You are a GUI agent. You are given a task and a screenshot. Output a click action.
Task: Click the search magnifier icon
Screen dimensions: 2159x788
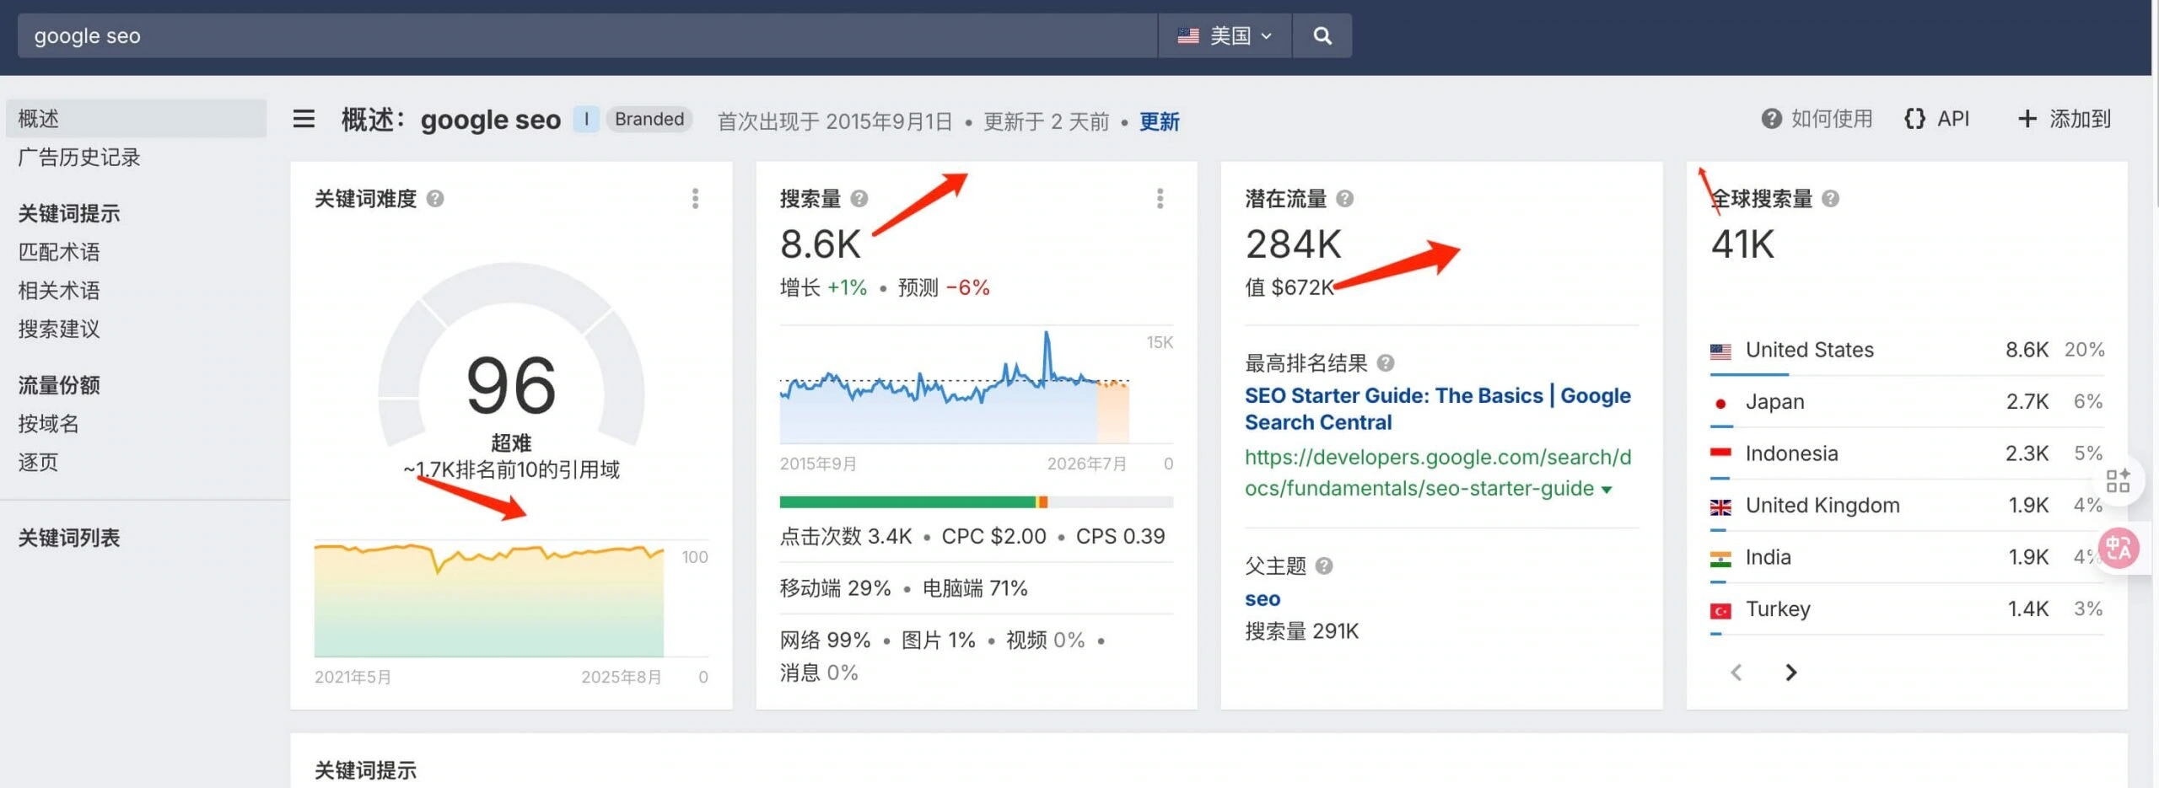(x=1321, y=35)
